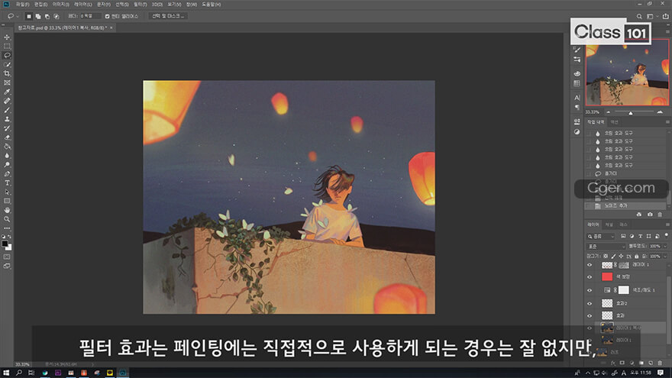Click Add layer style fx icon
Screen dimensions: 672x378
tap(613, 363)
